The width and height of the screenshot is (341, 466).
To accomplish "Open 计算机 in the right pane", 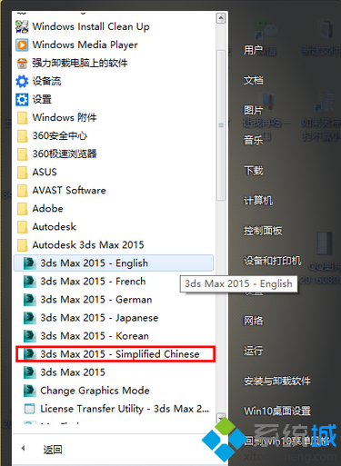I will coord(258,200).
